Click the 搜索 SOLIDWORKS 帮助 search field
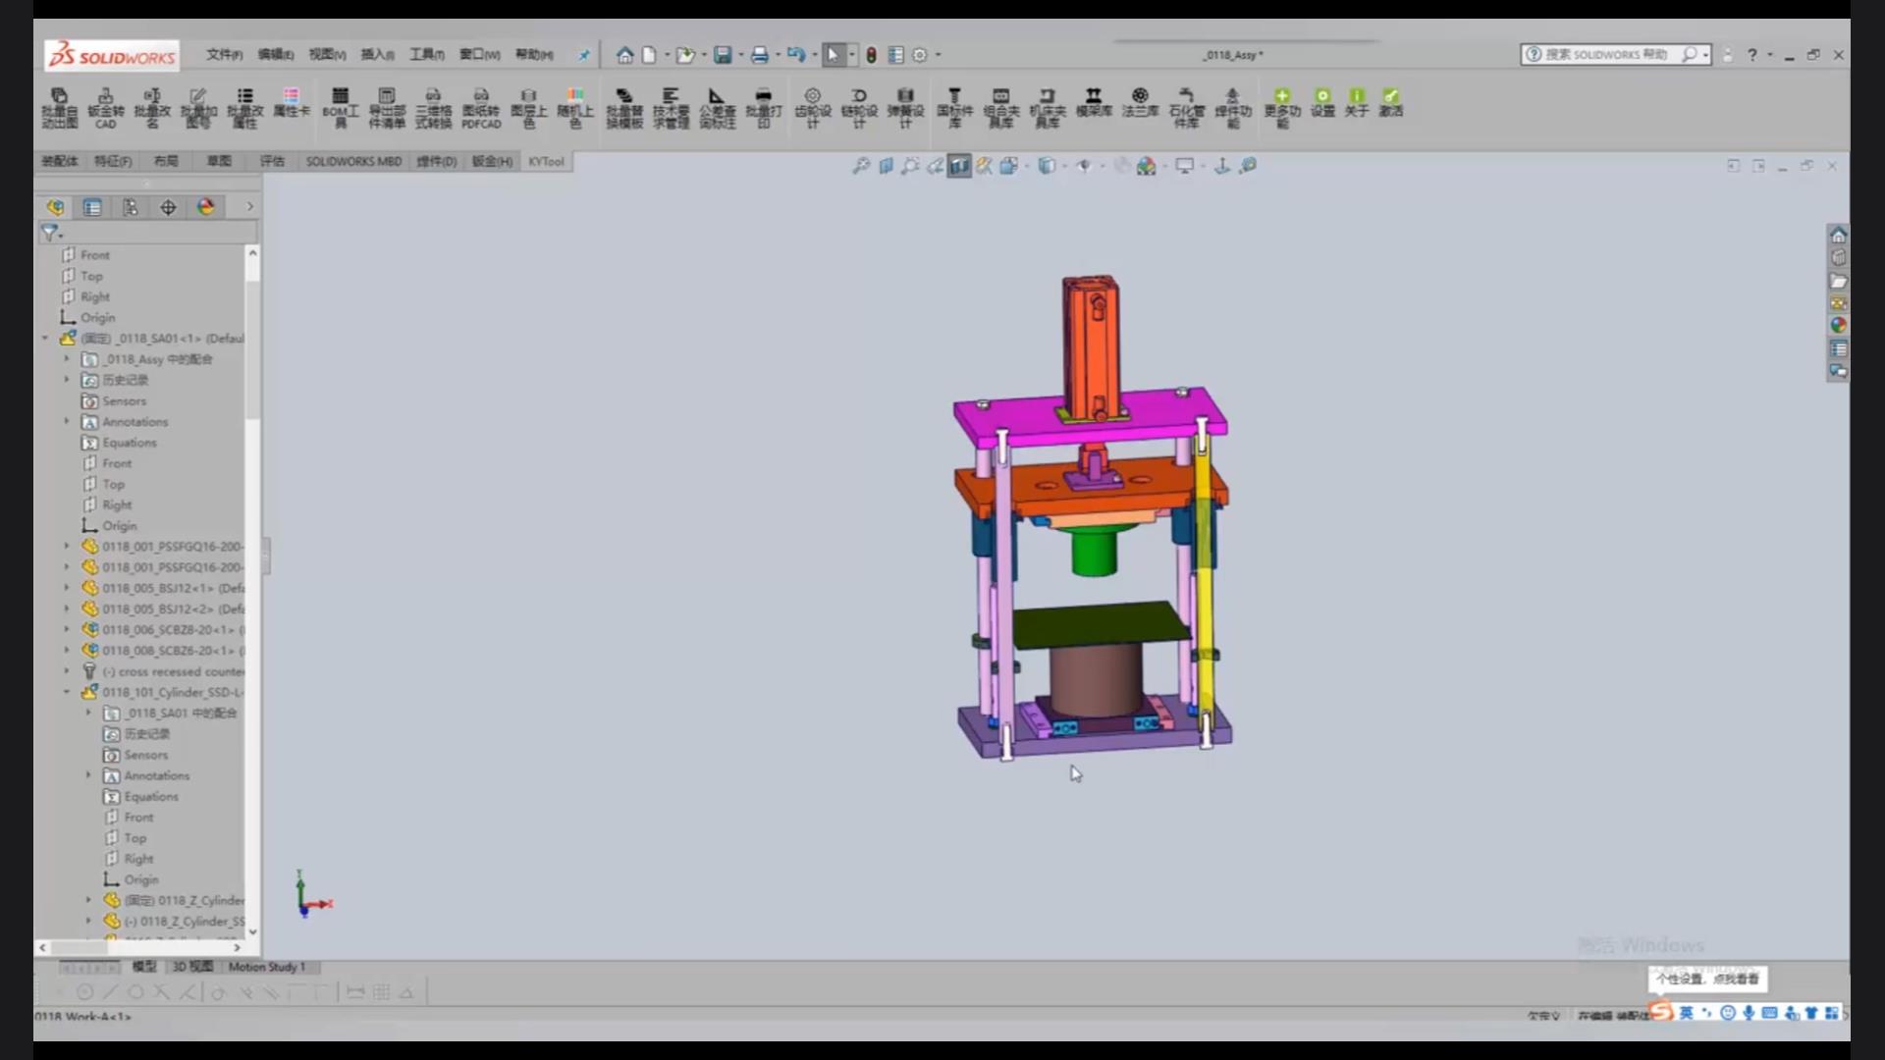Viewport: 1885px width, 1060px height. click(x=1606, y=55)
